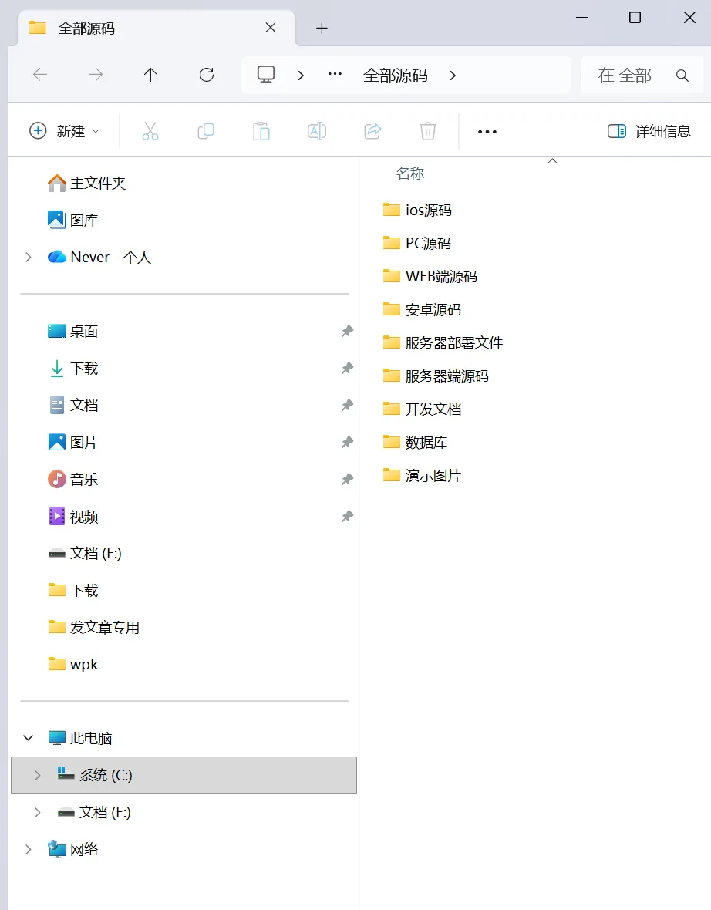Open pinned 下载 with download arrow icon
711x910 pixels.
coord(72,369)
